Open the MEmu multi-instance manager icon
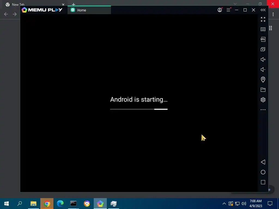 (263, 49)
